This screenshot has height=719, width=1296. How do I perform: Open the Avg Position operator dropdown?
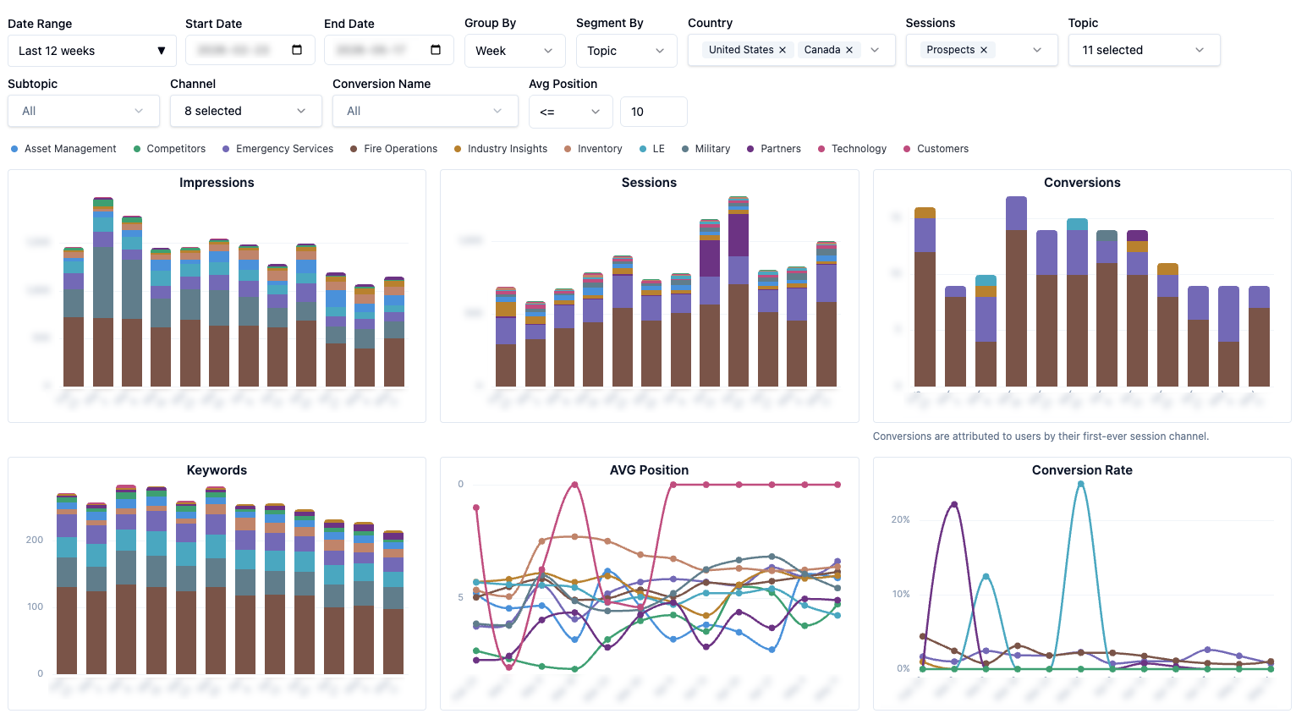tap(571, 112)
